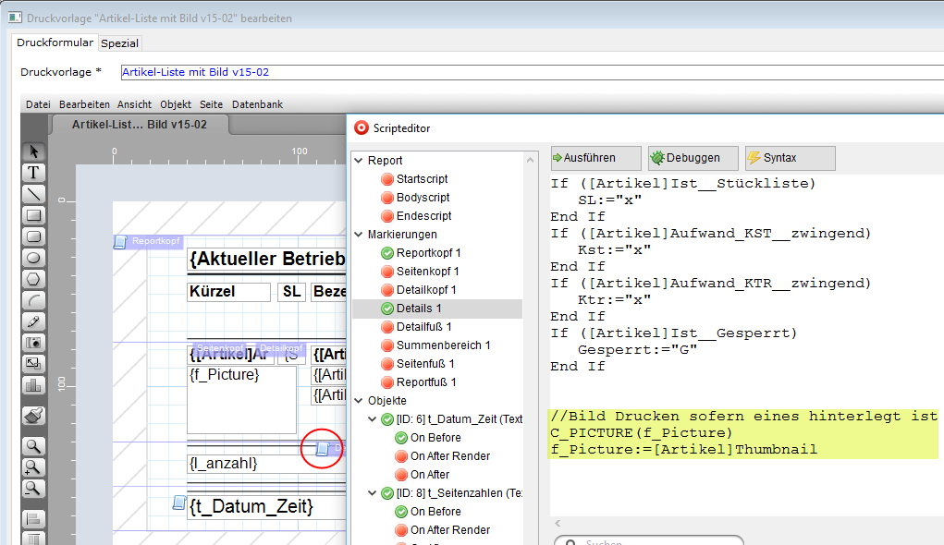Open On After Render under t_Datum_Zeit

click(449, 456)
